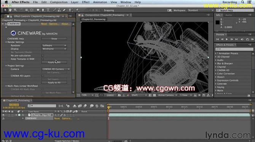Open the Composition Mini-Flowchart in timeline
Screen dimensions: 255x142
click(x=61, y=106)
